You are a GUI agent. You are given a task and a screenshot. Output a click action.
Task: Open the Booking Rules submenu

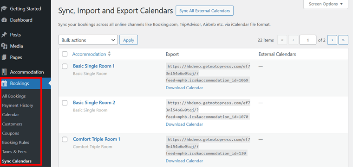pos(15,142)
